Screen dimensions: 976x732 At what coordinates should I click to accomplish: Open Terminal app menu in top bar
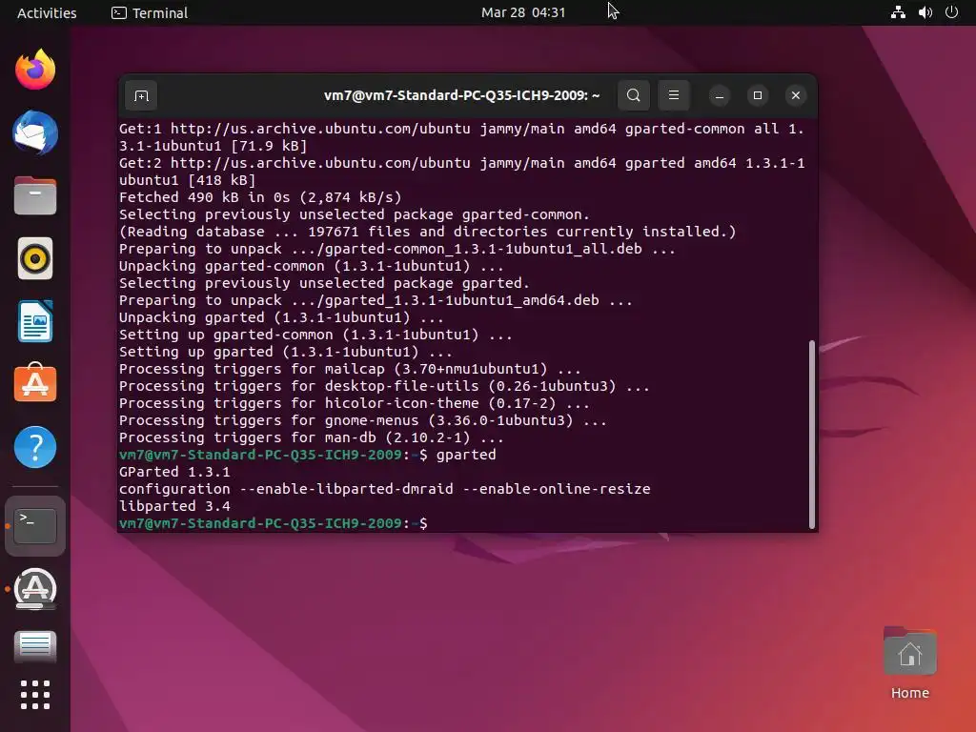point(150,12)
